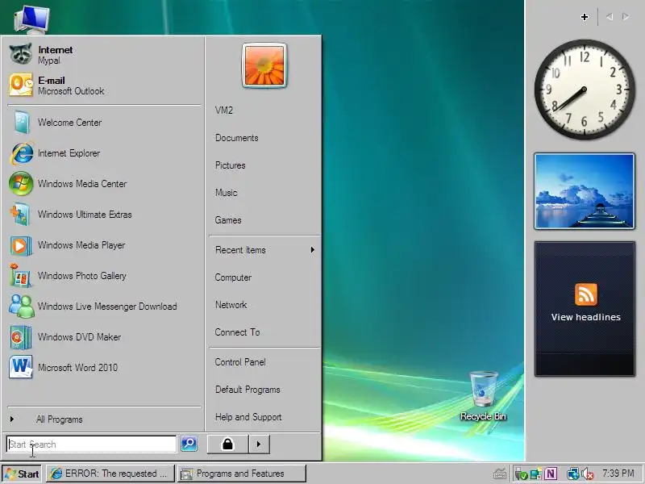Open shutdown options arrow menu
Viewport: 645px width, 484px height.
click(259, 444)
